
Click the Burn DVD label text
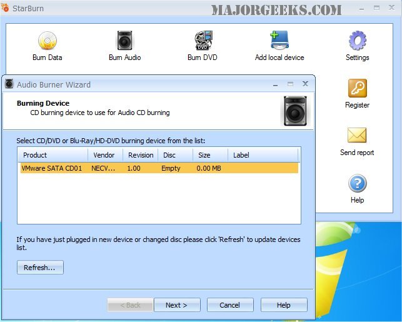coord(203,58)
